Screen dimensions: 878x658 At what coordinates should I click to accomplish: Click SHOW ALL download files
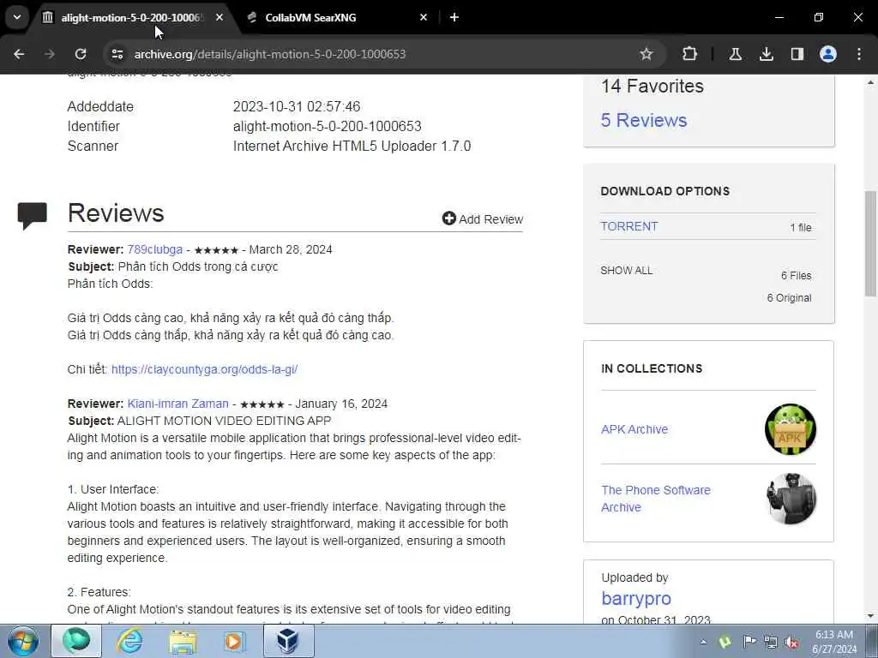click(x=626, y=271)
